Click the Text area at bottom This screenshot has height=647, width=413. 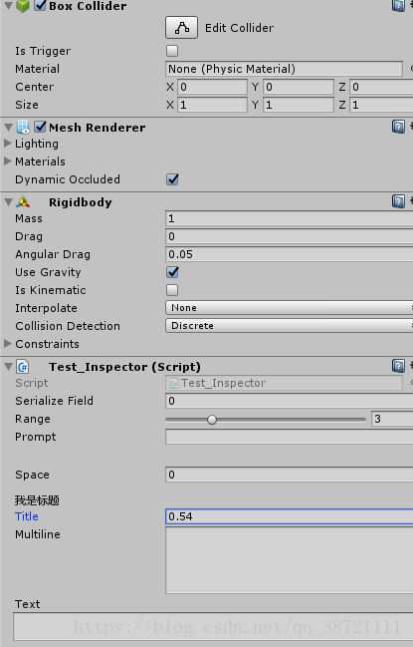213,627
